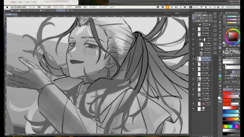Select the transparent color wavy swatch

pyautogui.click(x=220, y=102)
